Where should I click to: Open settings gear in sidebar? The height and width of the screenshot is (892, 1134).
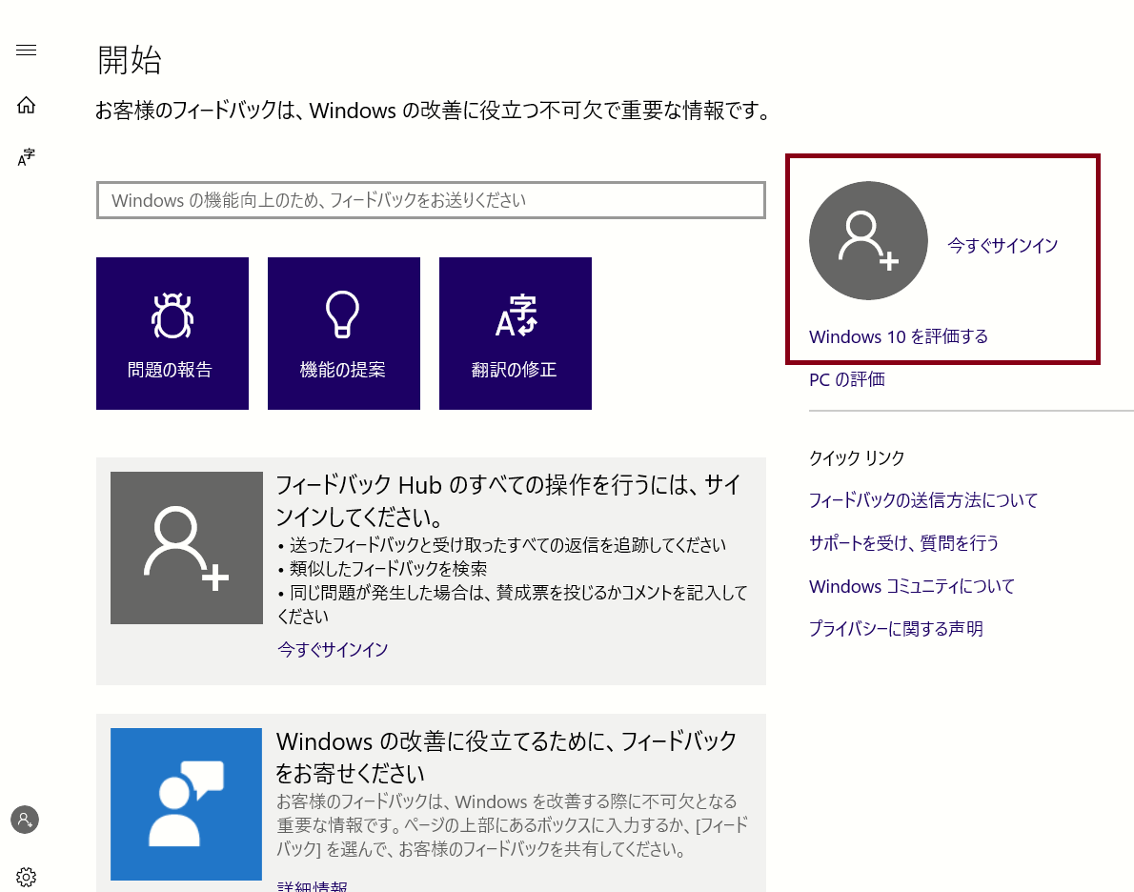click(26, 877)
